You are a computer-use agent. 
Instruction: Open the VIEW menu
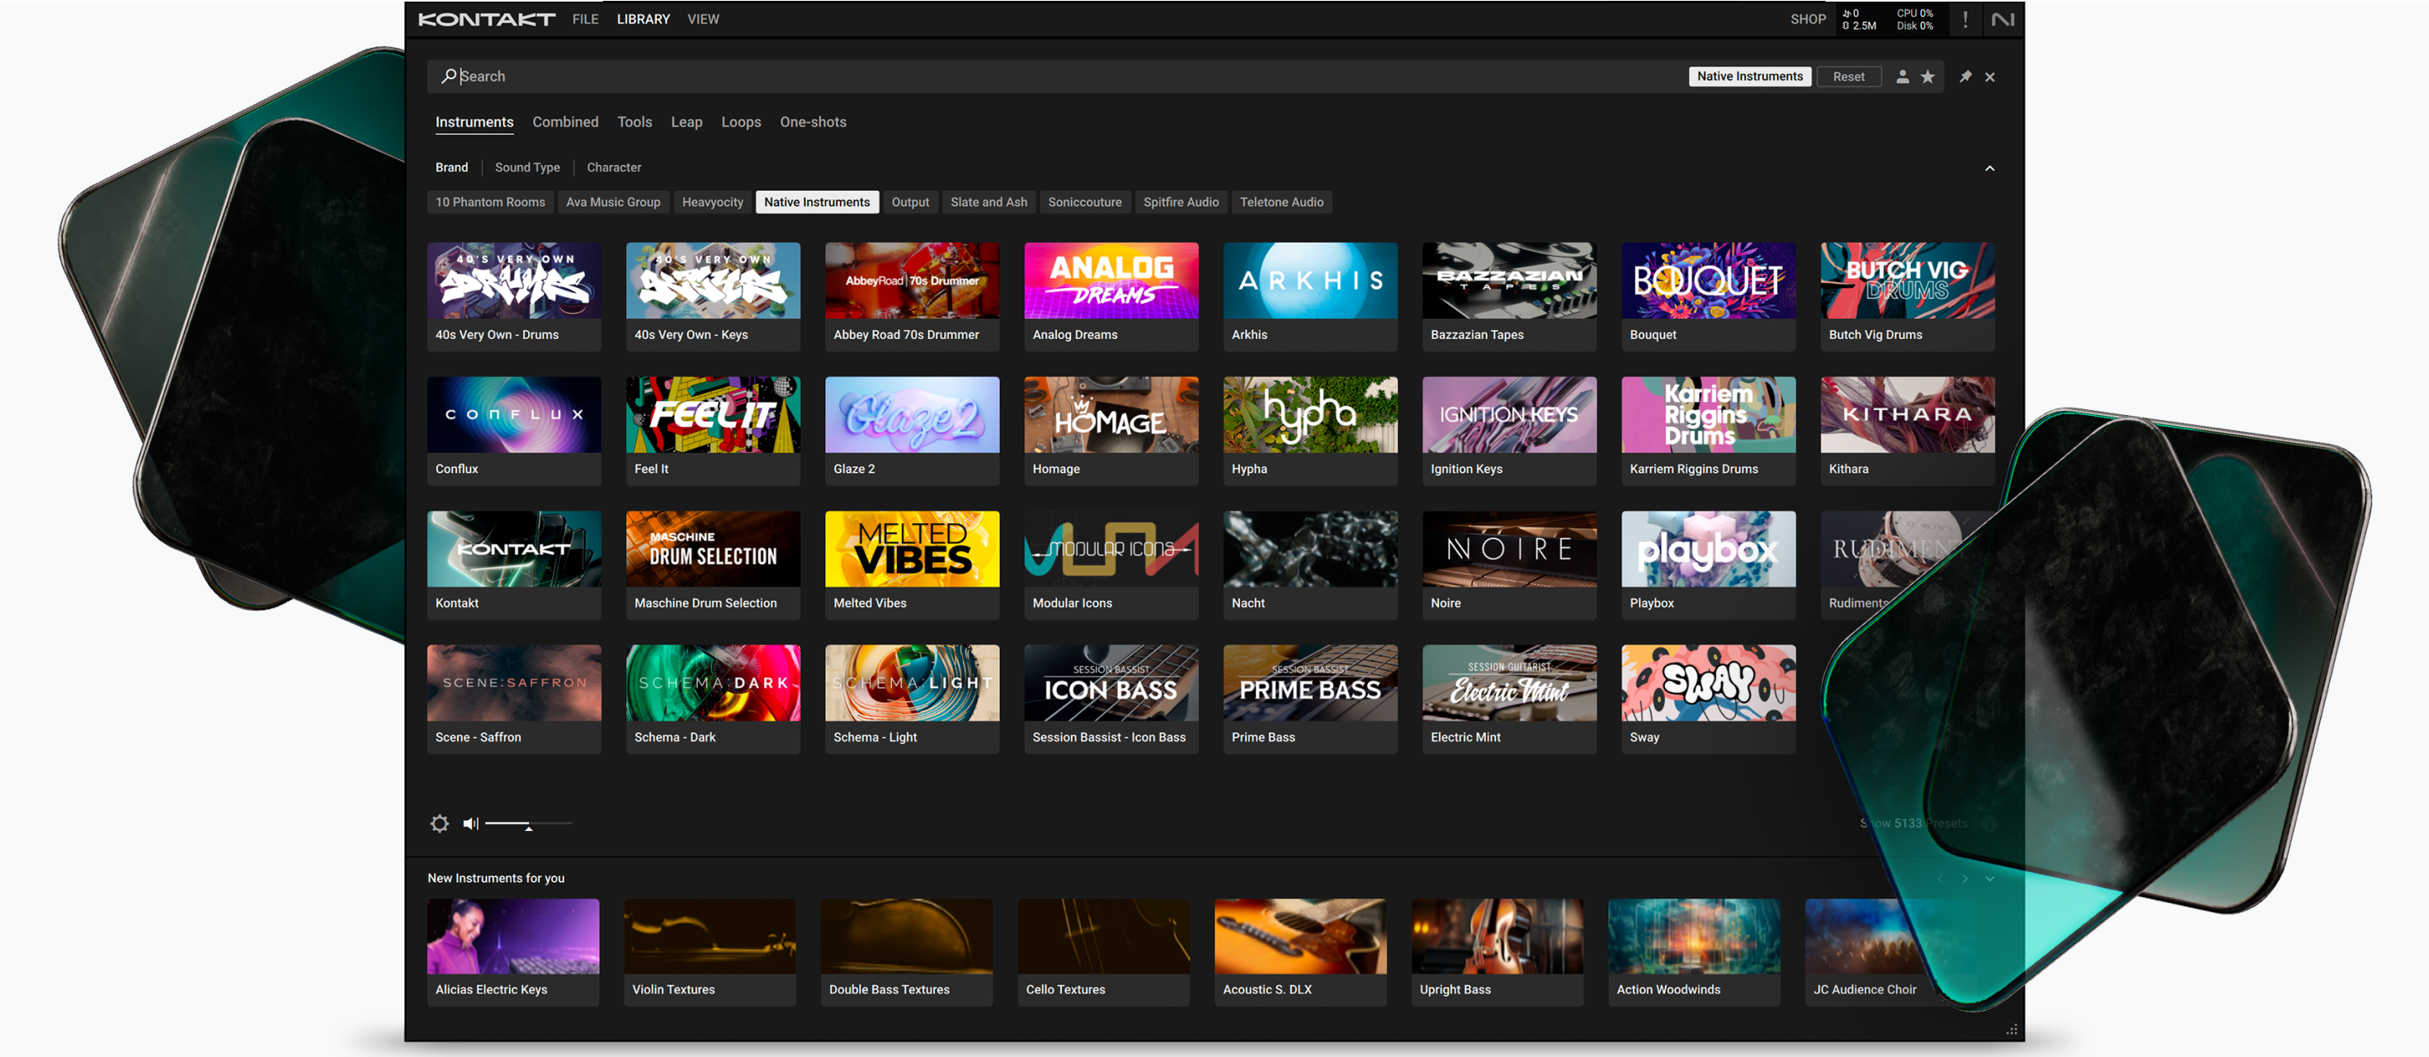(702, 19)
